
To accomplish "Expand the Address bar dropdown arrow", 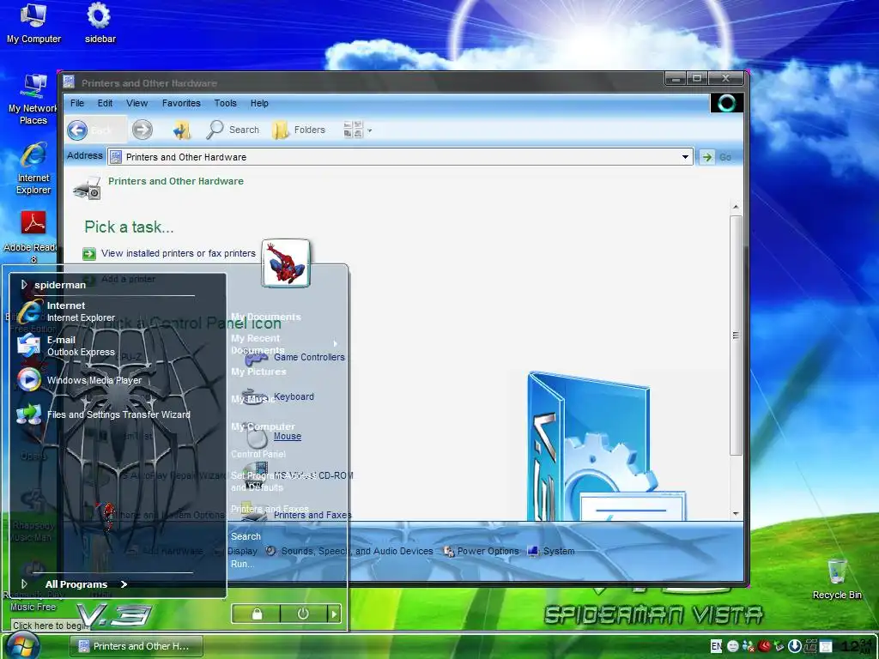I will click(x=685, y=157).
